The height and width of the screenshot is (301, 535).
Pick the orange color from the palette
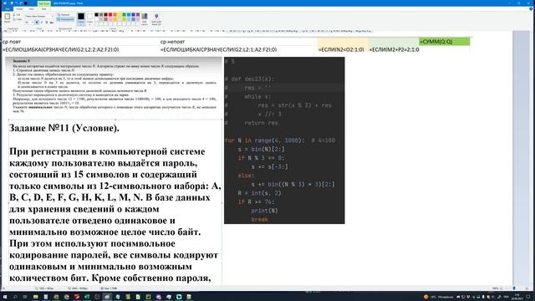115,15
